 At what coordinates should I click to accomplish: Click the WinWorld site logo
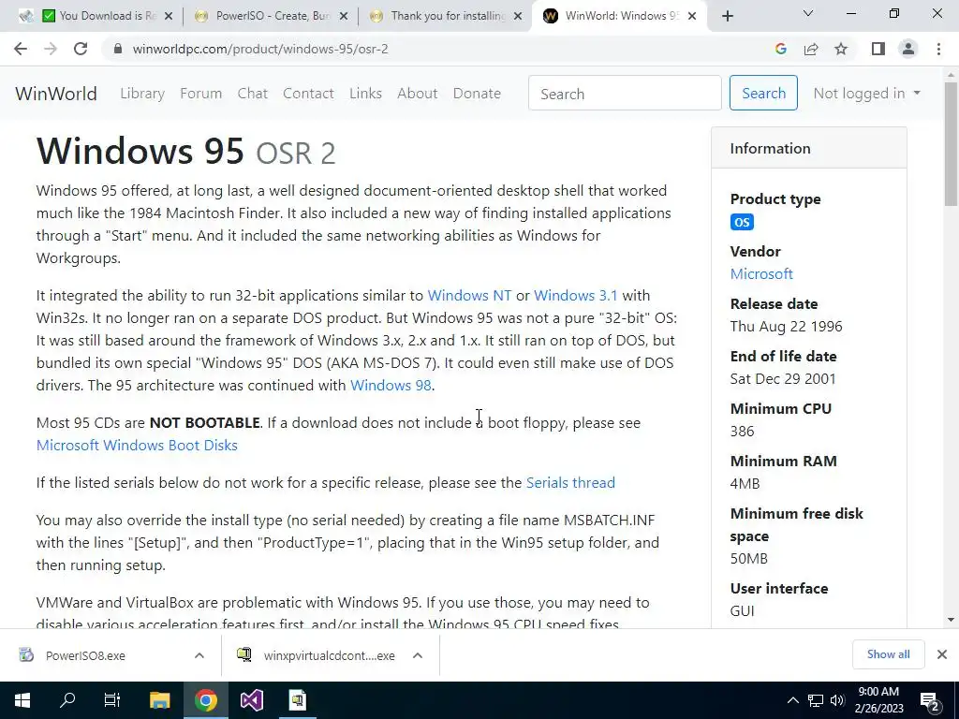[x=56, y=94]
